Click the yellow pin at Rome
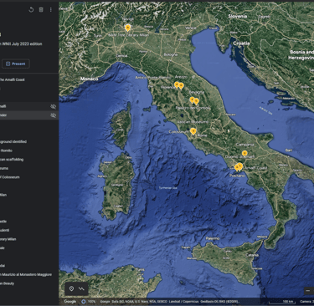314x306 pixels. [193, 131]
